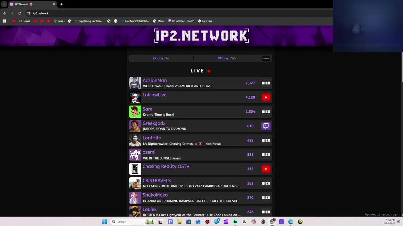This screenshot has width=403, height=226.
Task: Click the Offline: 765 counter
Action: point(227,58)
